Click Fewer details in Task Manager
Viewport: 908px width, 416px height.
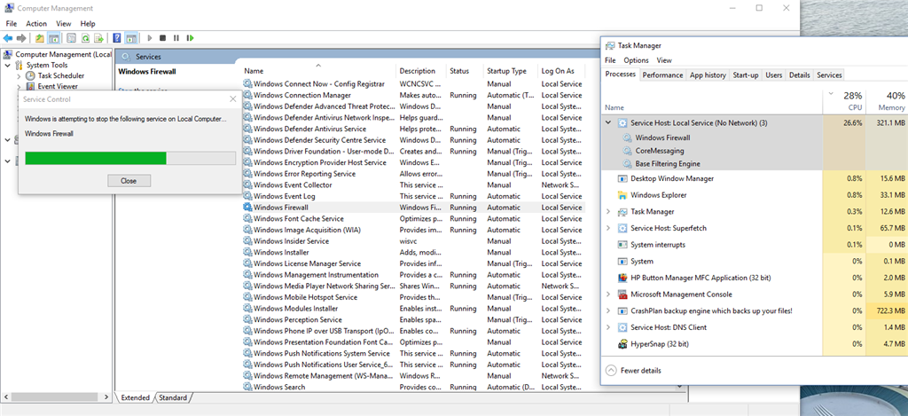(x=633, y=370)
